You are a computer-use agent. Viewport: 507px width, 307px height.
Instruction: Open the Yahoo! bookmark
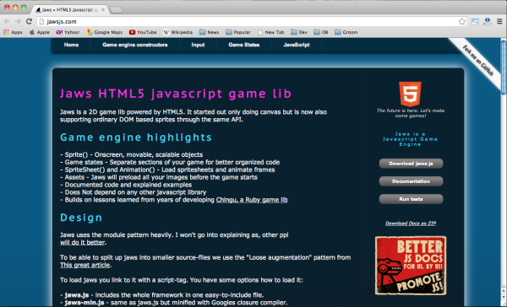click(x=68, y=32)
